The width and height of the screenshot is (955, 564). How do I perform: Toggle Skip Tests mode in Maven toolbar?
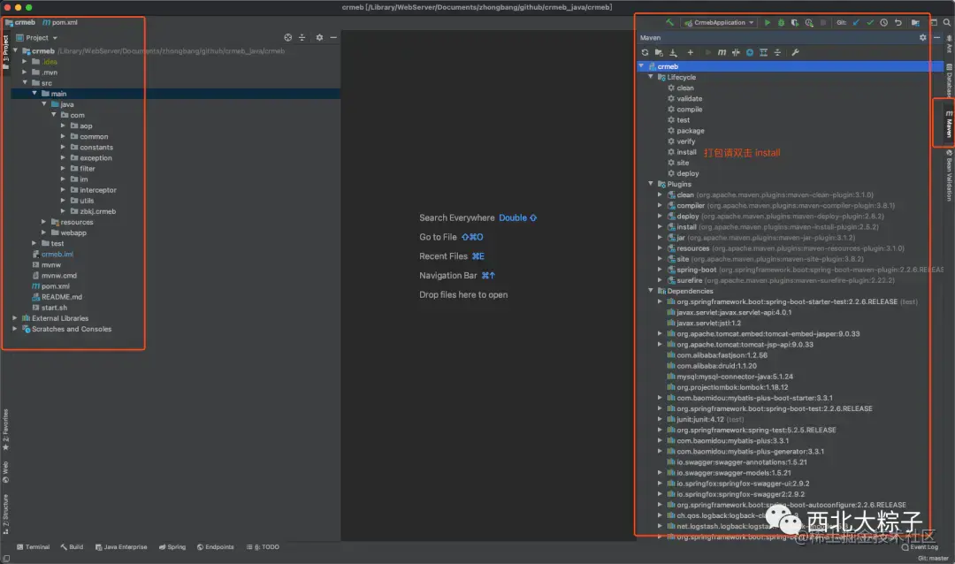pyautogui.click(x=750, y=52)
